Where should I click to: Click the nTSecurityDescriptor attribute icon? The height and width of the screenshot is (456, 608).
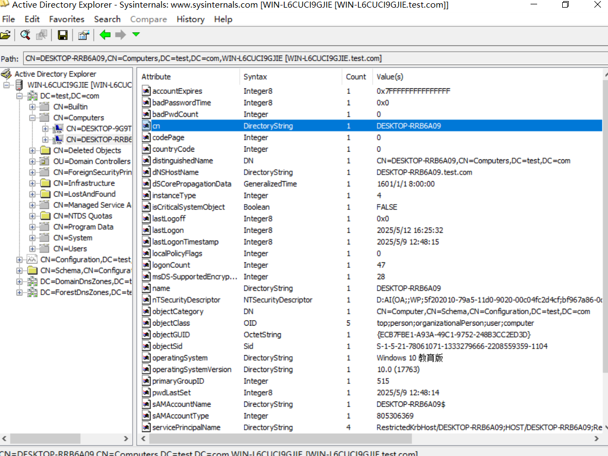[x=146, y=300]
